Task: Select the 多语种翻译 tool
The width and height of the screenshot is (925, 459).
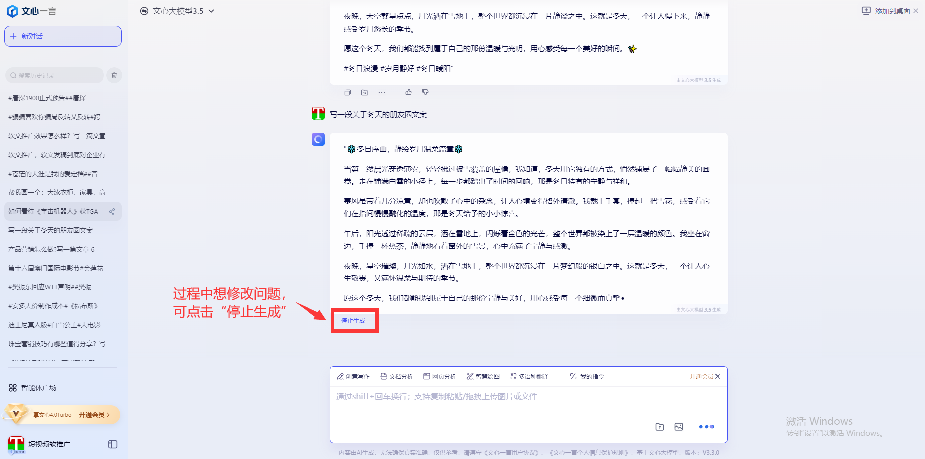Action: tap(529, 376)
